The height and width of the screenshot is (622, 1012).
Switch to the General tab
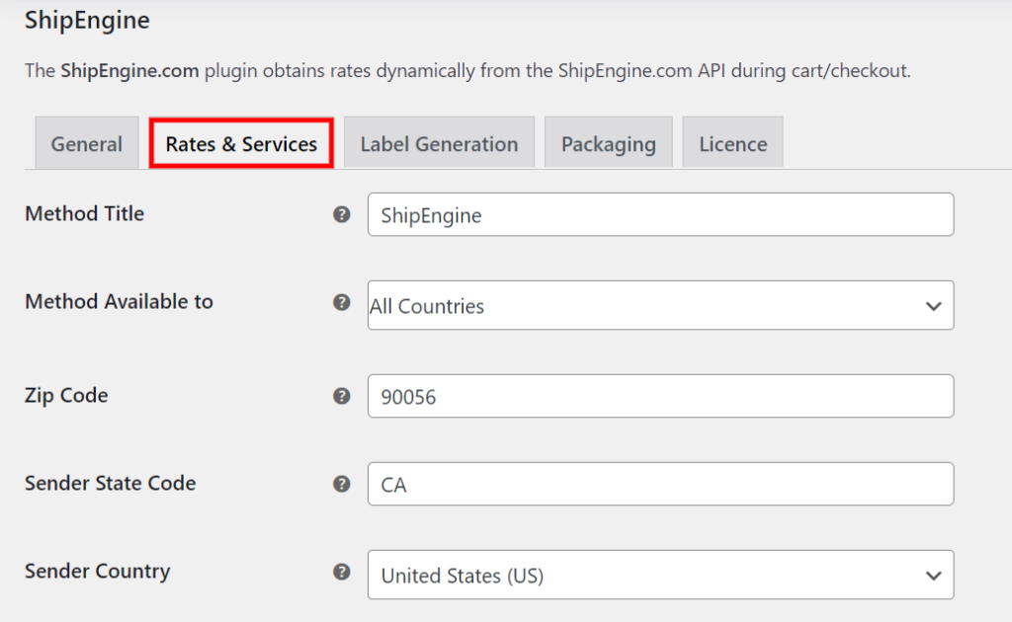86,143
